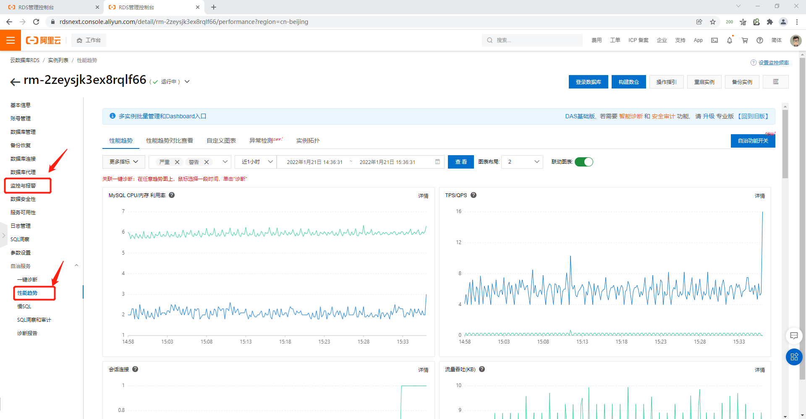Screen dimensions: 806x419
Task: Remove the 严重 filter tag
Action: (x=177, y=162)
